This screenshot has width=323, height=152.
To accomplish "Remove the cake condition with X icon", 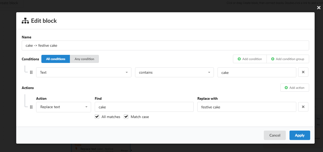I will click(303, 72).
